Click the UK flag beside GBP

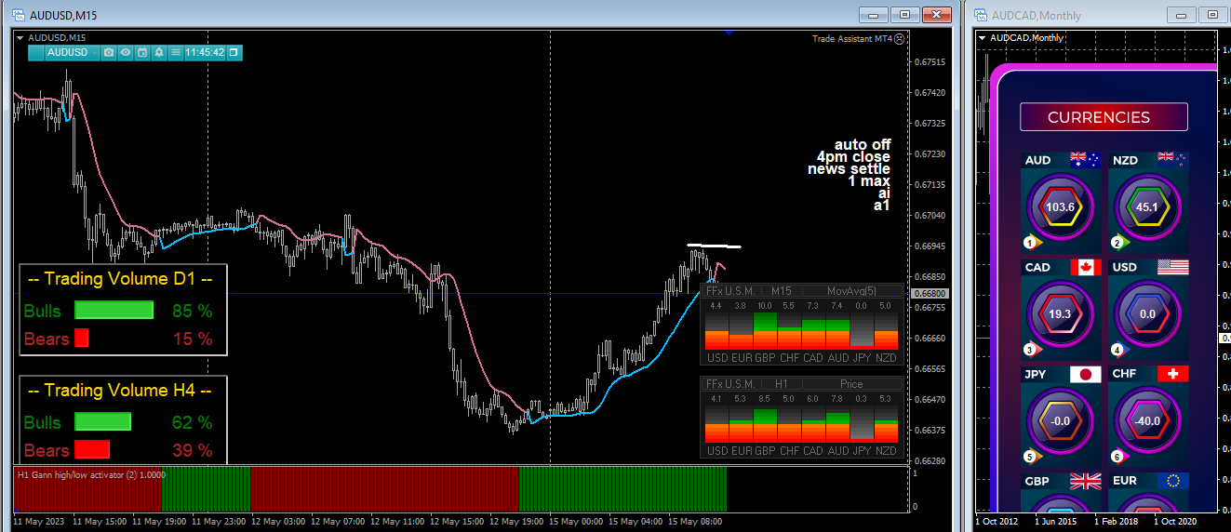pyautogui.click(x=1085, y=481)
